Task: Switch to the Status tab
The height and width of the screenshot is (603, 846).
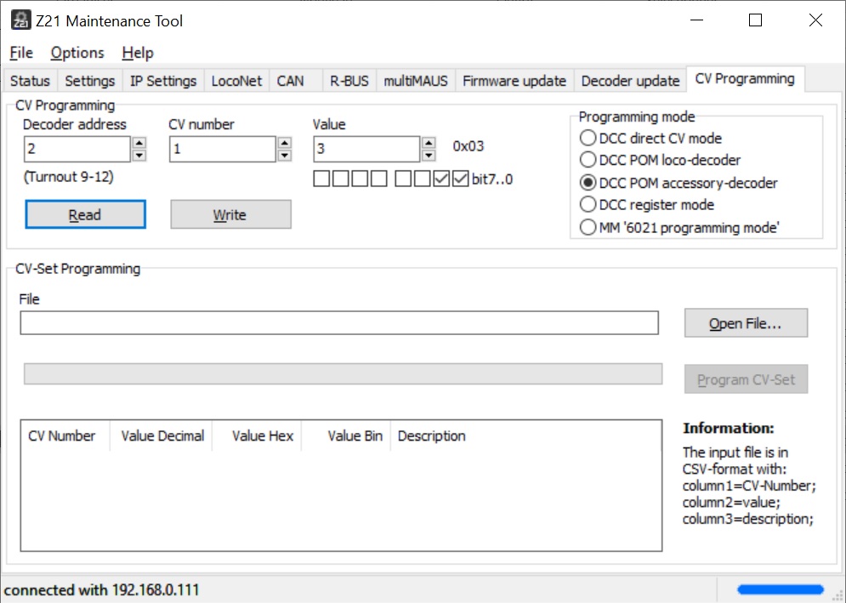Action: (x=31, y=81)
